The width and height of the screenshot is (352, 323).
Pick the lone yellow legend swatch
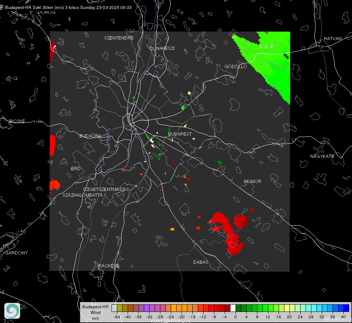click(287, 308)
